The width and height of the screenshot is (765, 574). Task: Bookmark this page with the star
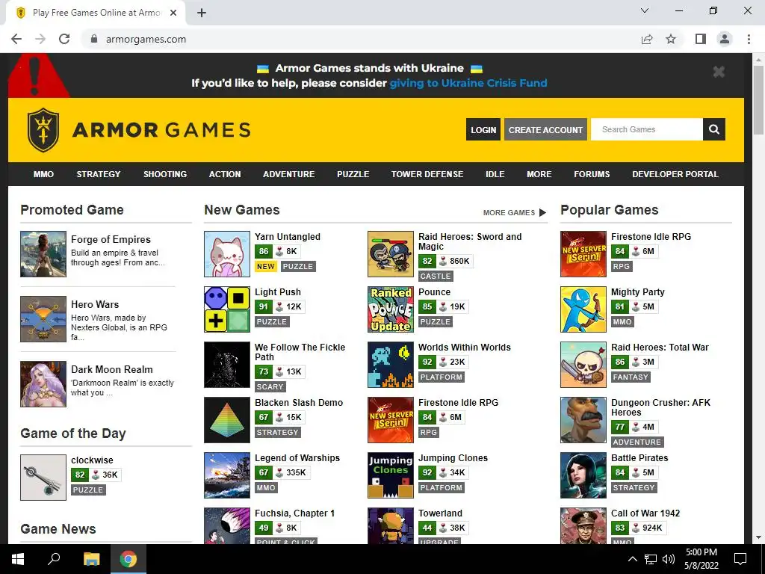click(671, 39)
